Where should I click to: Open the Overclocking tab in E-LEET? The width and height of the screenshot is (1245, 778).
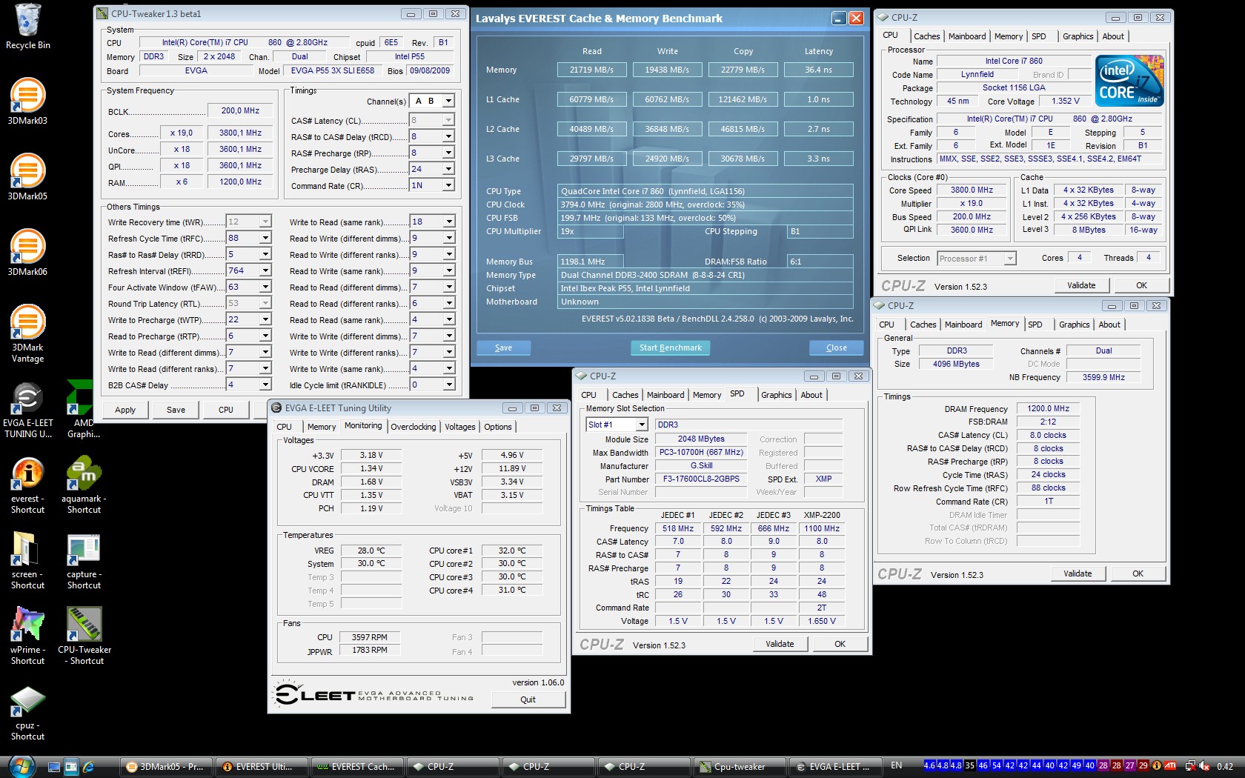[x=413, y=427]
